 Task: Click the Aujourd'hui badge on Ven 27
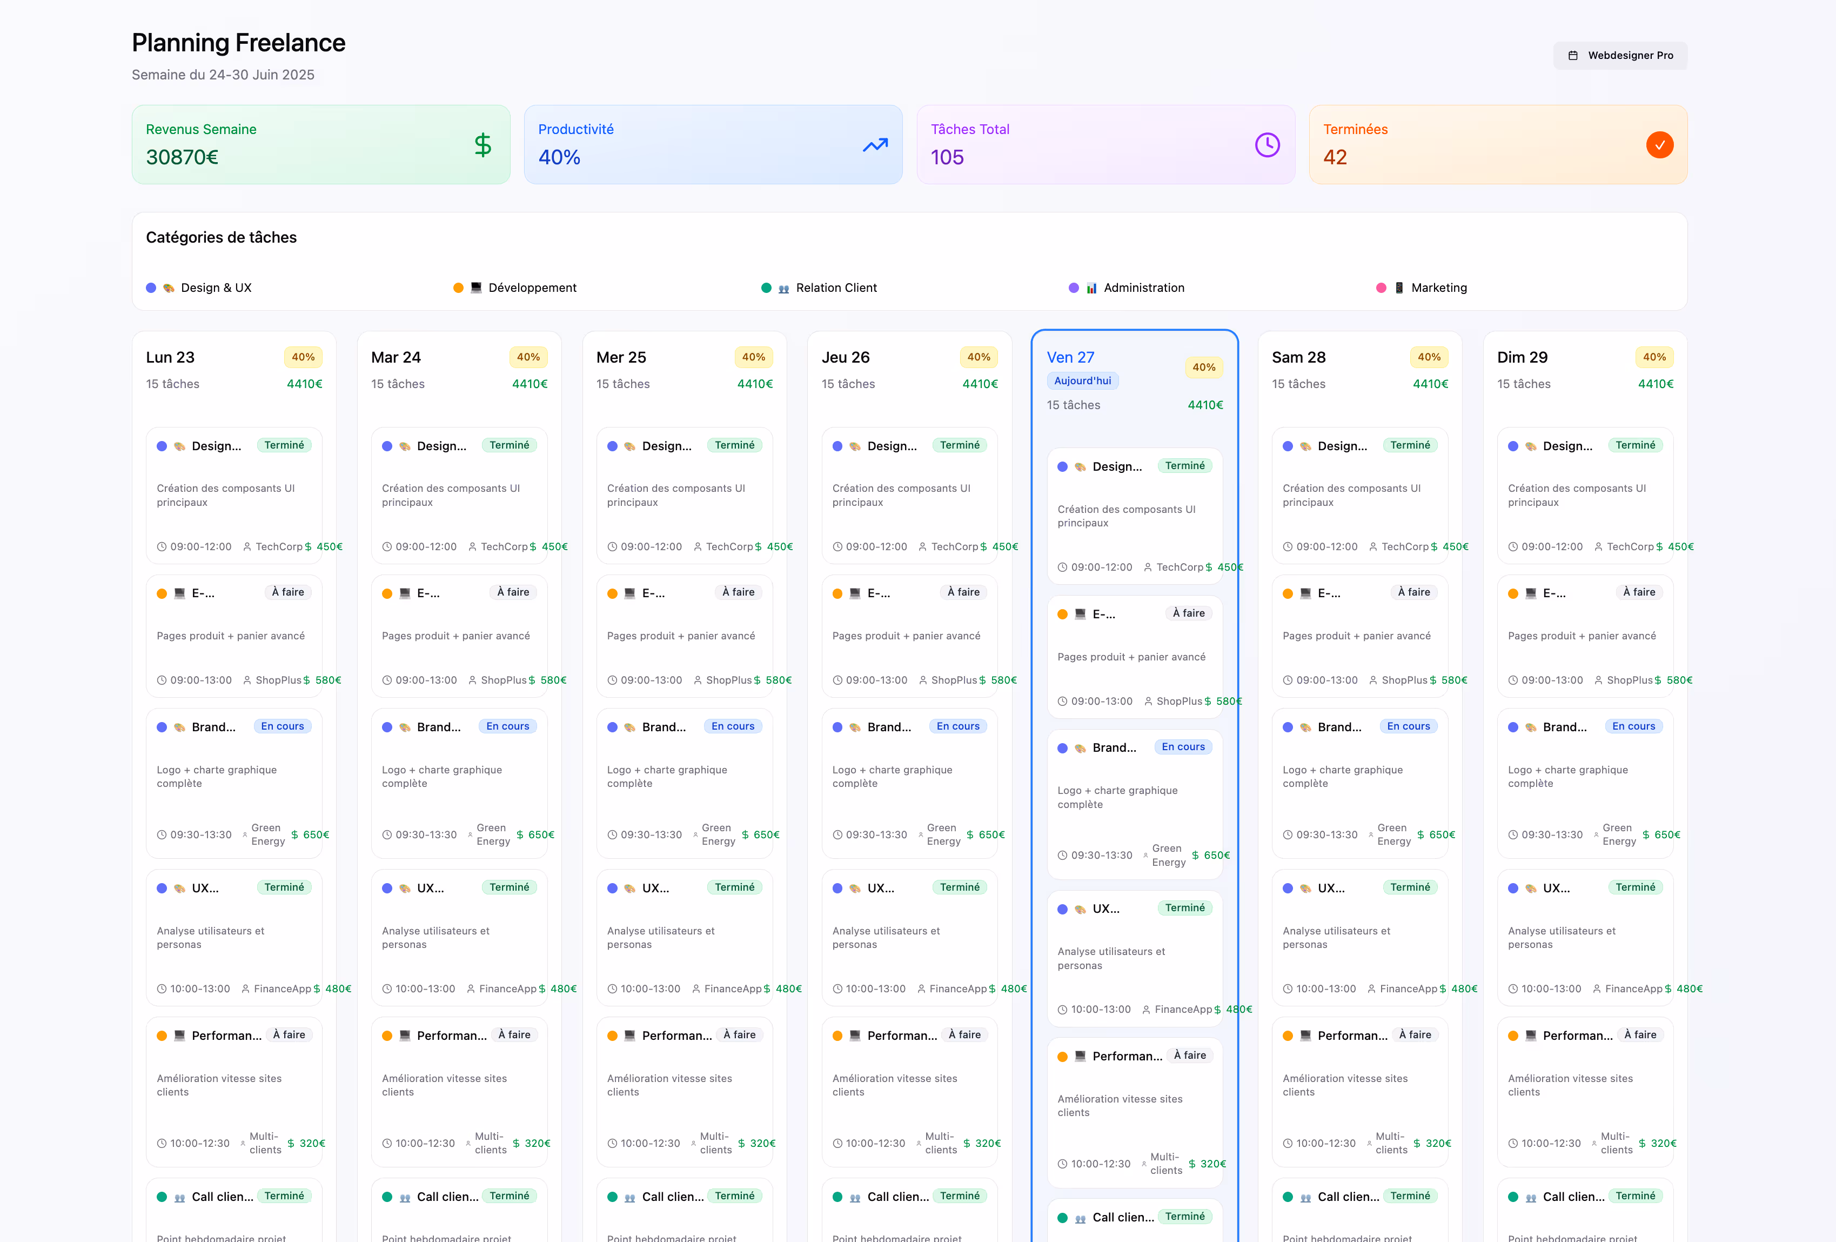(1082, 381)
